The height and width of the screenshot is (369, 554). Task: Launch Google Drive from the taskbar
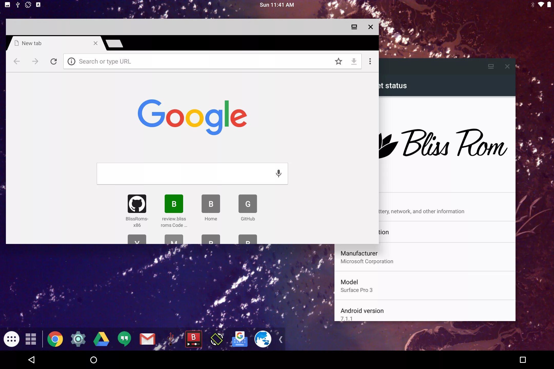(101, 339)
